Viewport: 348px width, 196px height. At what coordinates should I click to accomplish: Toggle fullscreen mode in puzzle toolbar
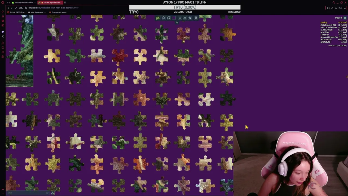(196, 18)
